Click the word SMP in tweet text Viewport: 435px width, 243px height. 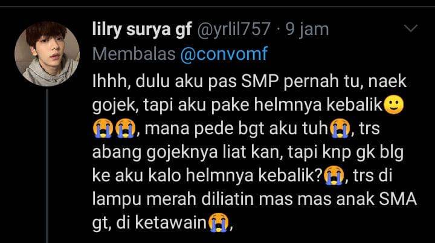(260, 82)
